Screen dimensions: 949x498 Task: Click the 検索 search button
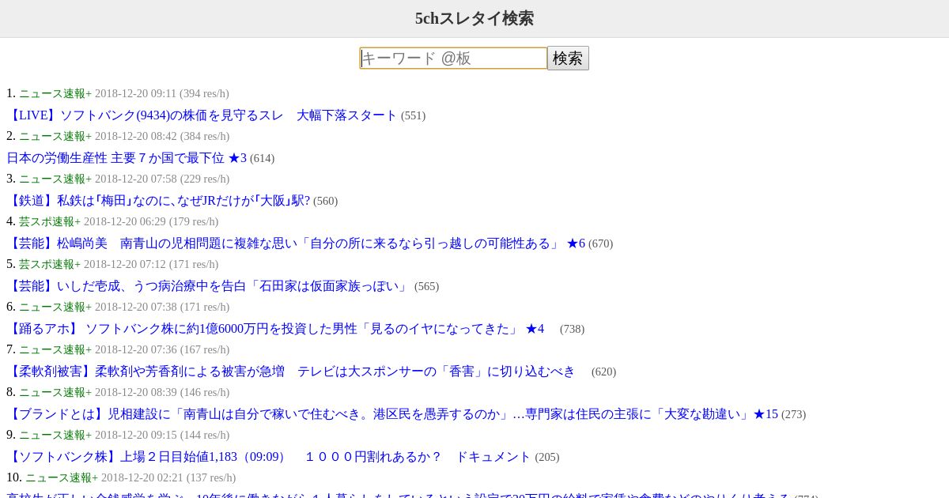pyautogui.click(x=568, y=58)
